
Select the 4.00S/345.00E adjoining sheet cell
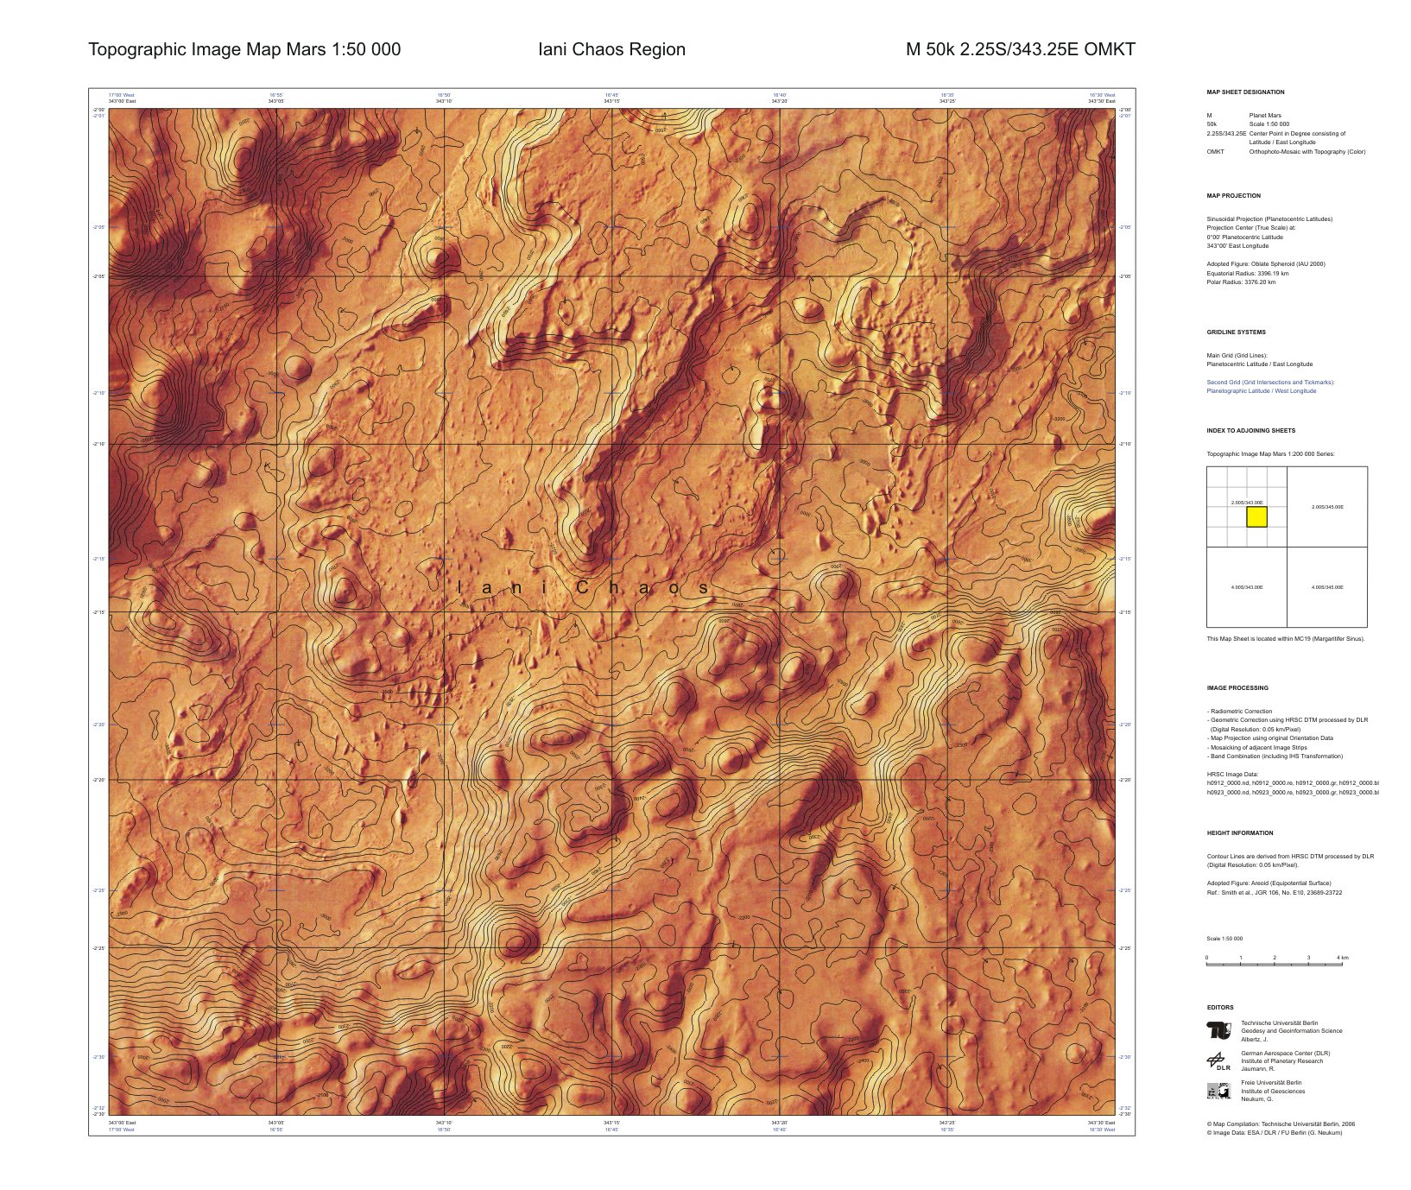tap(1327, 587)
